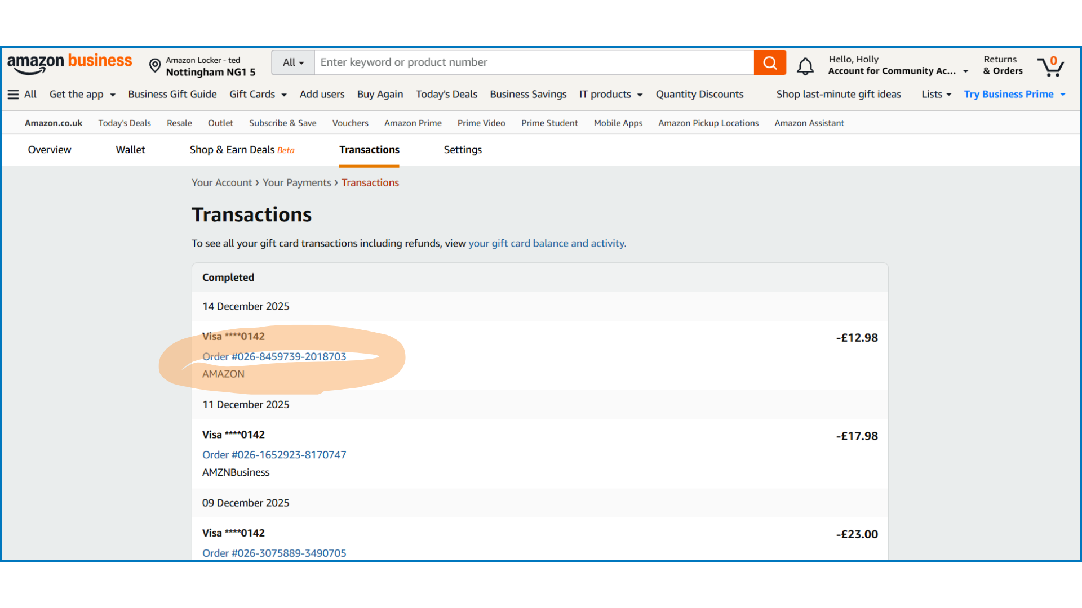
Task: Click the orange search magnifier button
Action: [770, 62]
